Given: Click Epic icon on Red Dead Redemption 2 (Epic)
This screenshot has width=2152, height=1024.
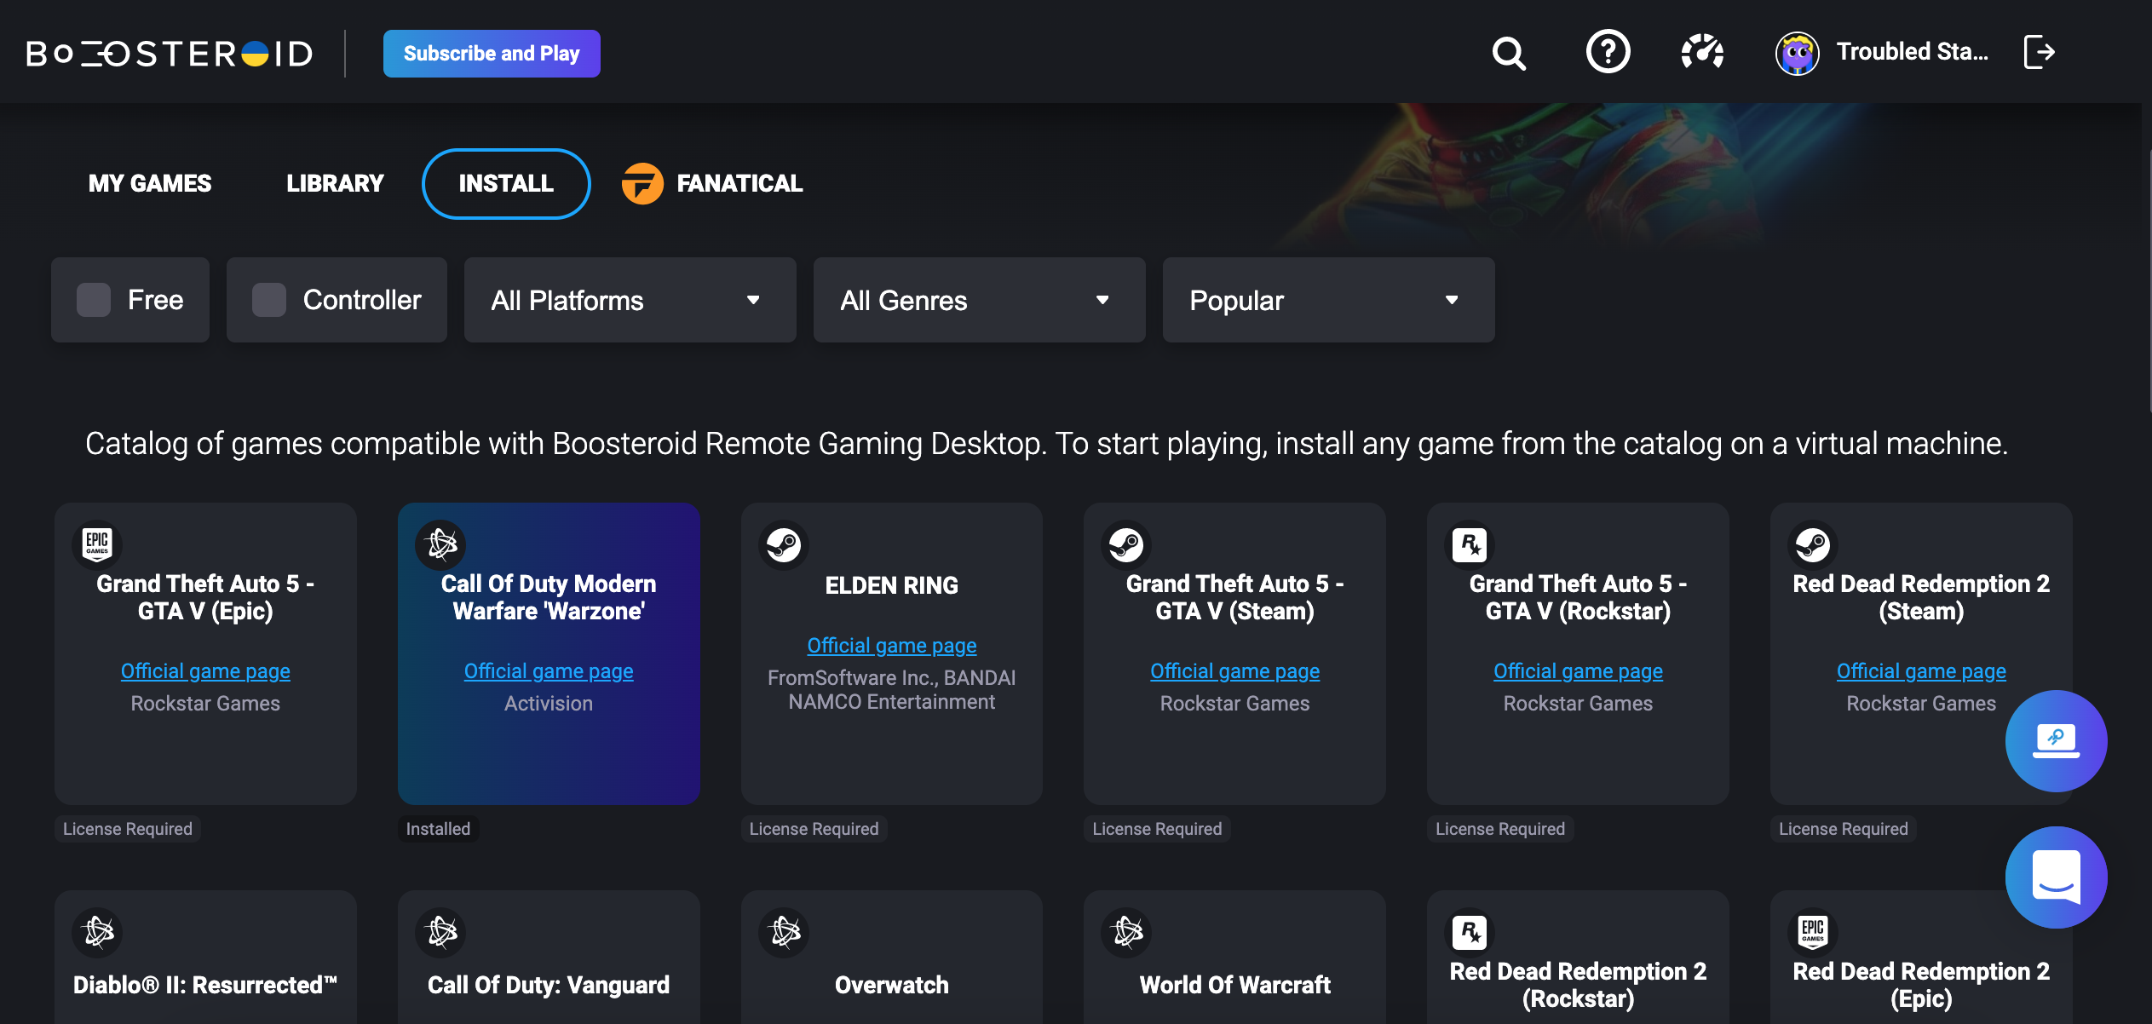Looking at the screenshot, I should 1813,931.
